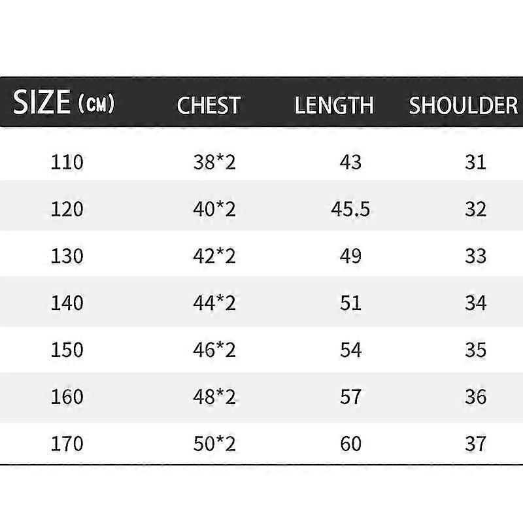Select the size 150 row label
Screen dimensions: 523x523
[67, 350]
